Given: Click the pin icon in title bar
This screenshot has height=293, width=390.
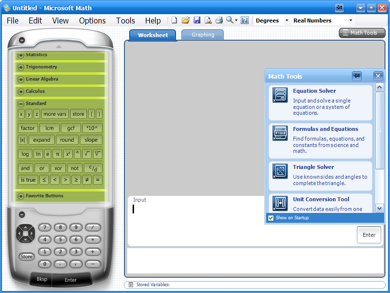Looking at the screenshot, I should pos(339,8).
